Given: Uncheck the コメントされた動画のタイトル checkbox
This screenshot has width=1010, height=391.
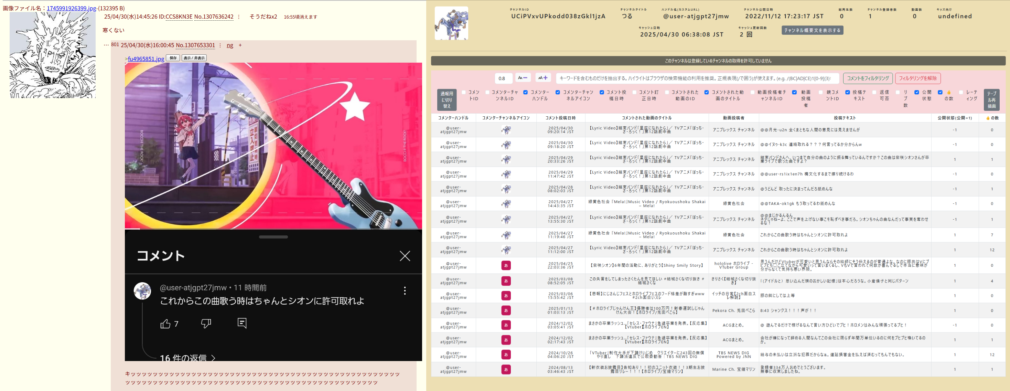Looking at the screenshot, I should pyautogui.click(x=707, y=93).
